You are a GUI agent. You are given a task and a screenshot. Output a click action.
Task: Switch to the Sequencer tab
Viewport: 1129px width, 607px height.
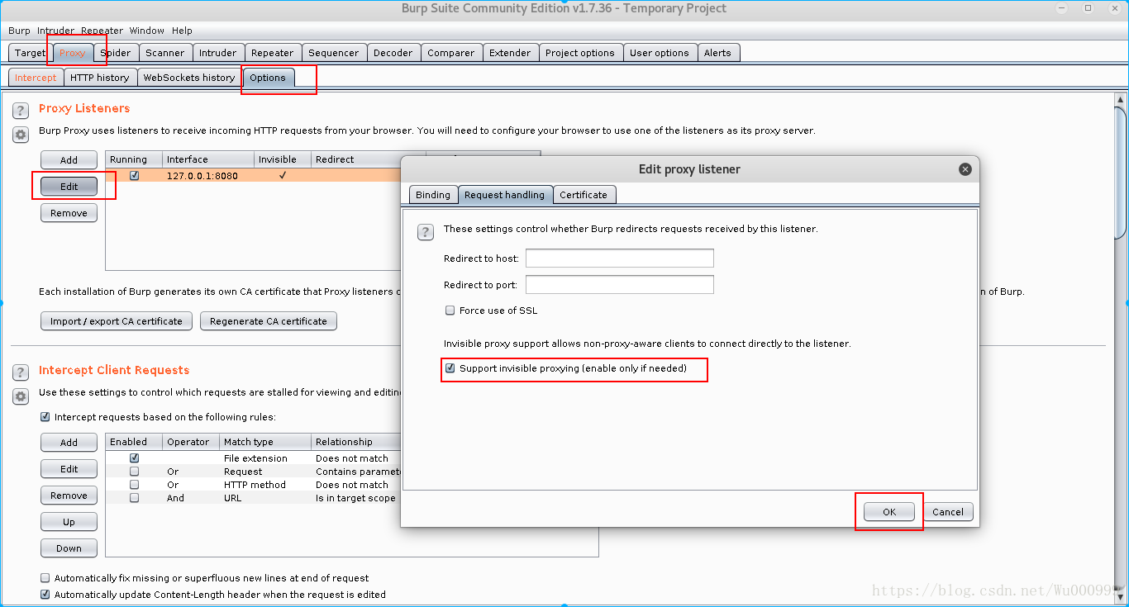coord(334,53)
